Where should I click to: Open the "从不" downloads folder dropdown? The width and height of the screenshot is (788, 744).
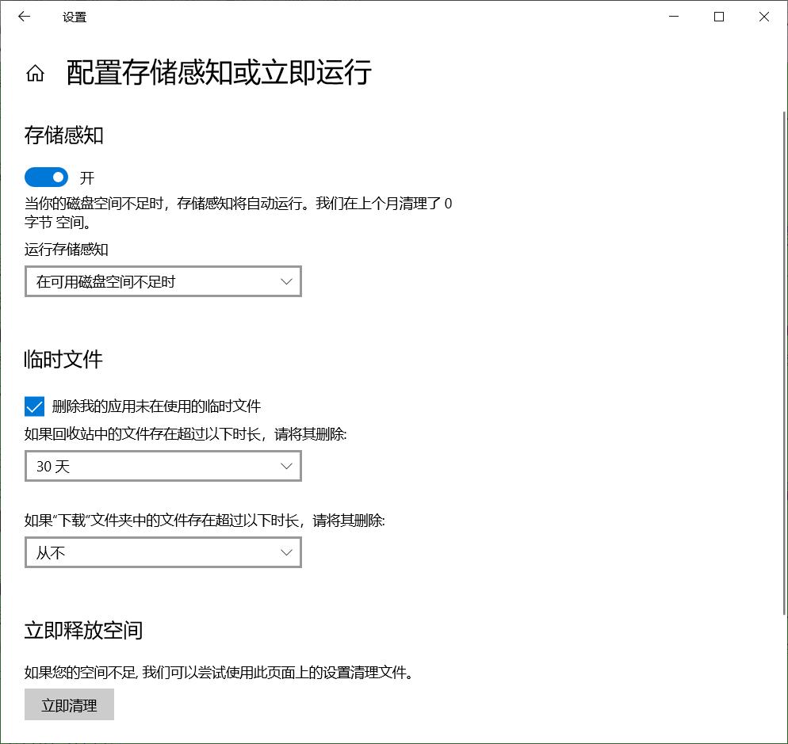pyautogui.click(x=163, y=552)
